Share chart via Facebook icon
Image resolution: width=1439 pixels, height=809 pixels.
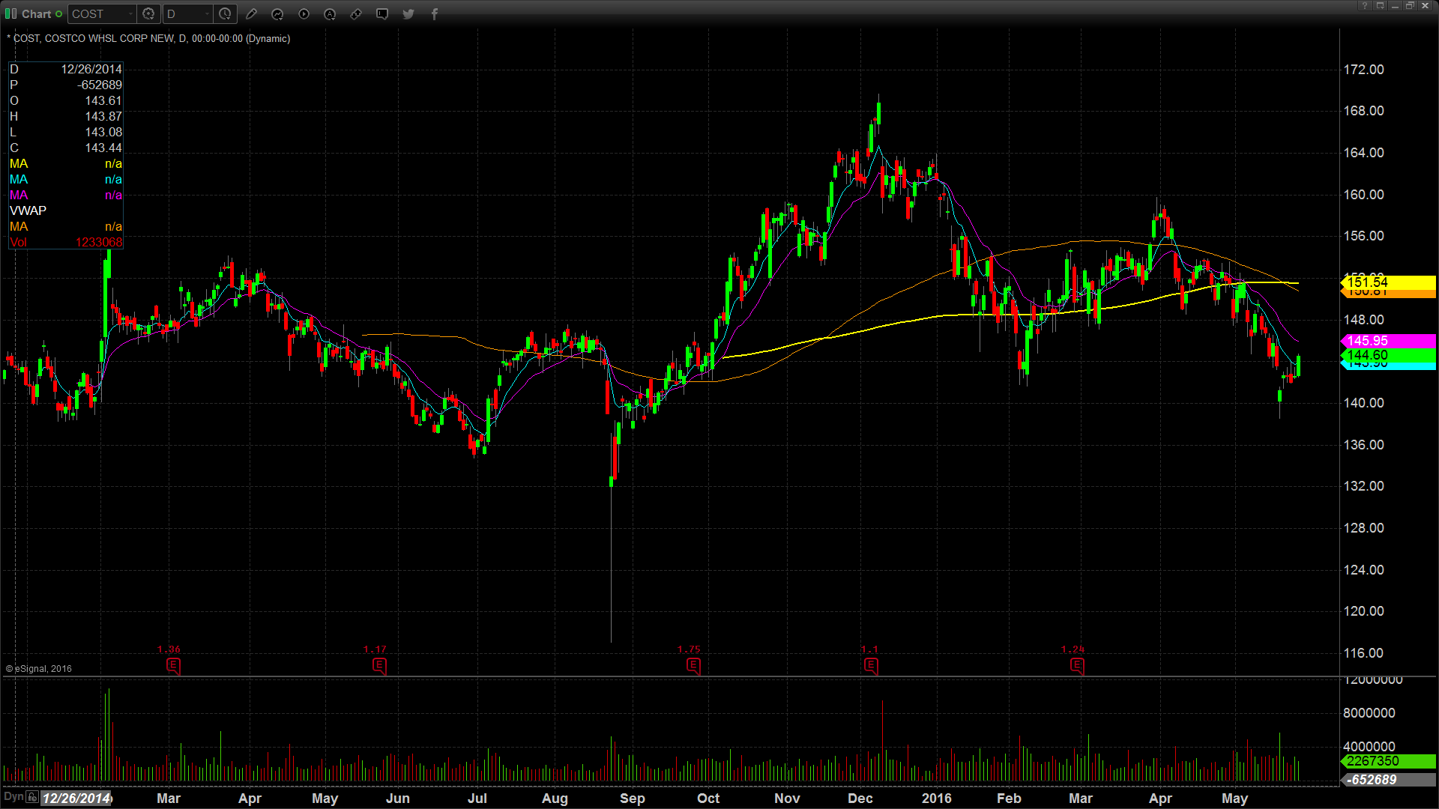pyautogui.click(x=435, y=14)
